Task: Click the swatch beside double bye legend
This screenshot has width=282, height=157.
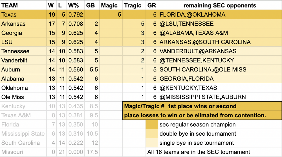Action: click(x=152, y=134)
